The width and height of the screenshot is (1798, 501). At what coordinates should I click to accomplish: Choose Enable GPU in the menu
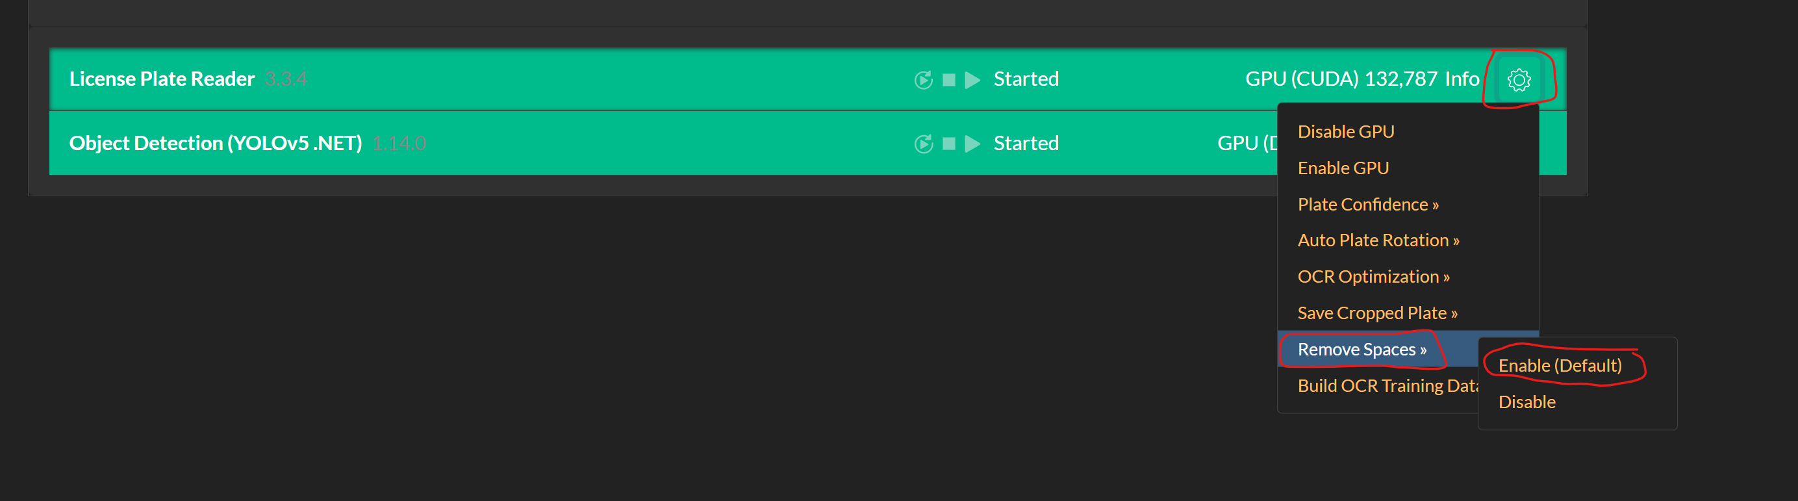pos(1342,168)
